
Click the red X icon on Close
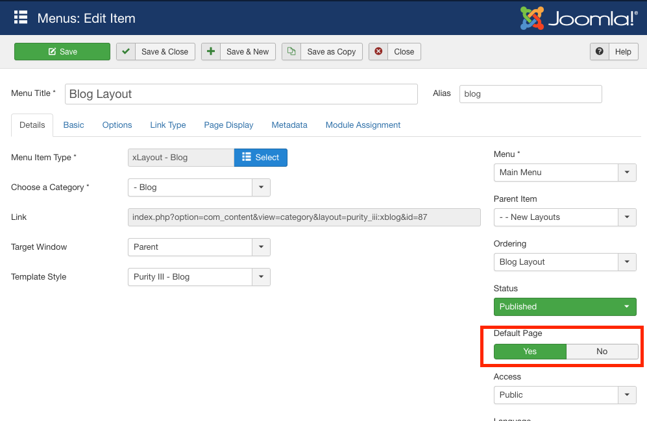point(378,52)
